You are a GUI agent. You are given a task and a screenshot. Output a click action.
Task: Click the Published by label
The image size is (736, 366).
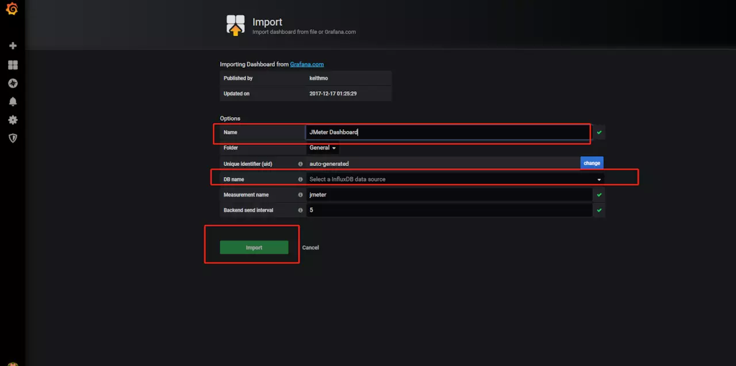(238, 78)
